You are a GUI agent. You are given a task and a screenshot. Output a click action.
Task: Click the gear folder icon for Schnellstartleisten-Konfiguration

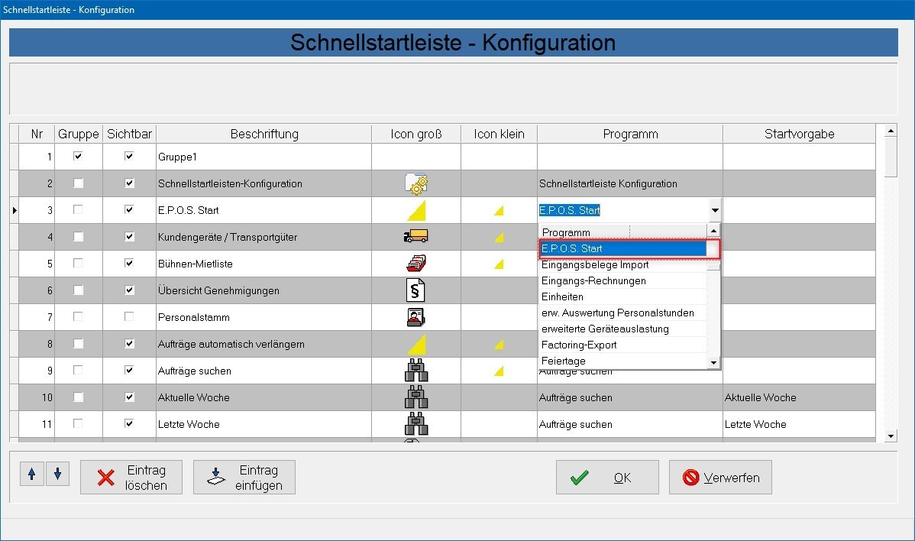[416, 183]
